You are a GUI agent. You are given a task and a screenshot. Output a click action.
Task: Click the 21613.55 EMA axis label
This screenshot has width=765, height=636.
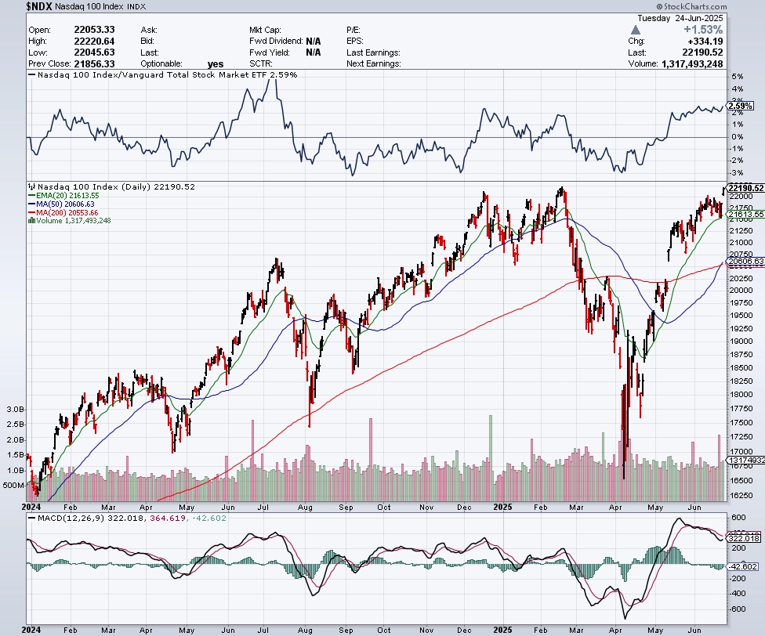click(x=745, y=215)
